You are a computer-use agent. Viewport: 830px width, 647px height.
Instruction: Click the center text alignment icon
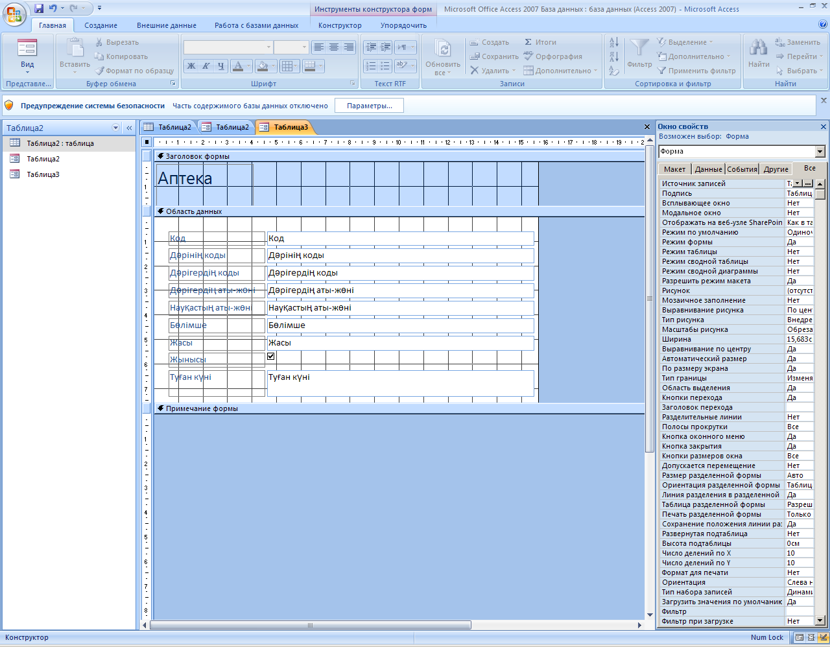click(334, 47)
